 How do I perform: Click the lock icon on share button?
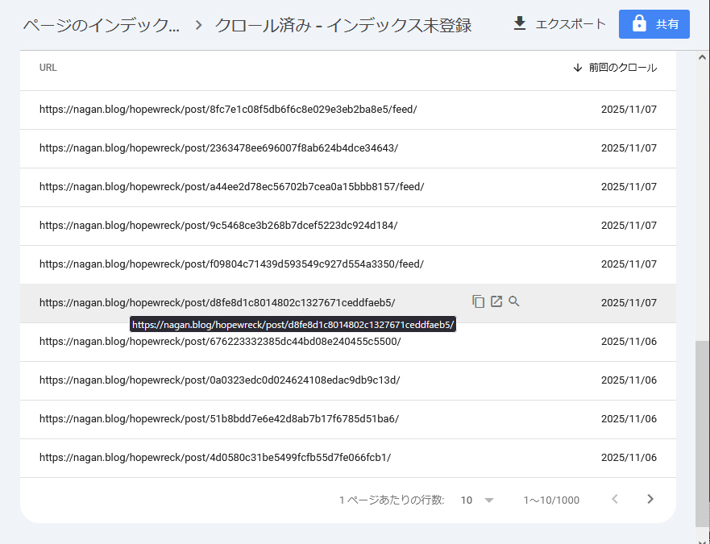tap(639, 24)
